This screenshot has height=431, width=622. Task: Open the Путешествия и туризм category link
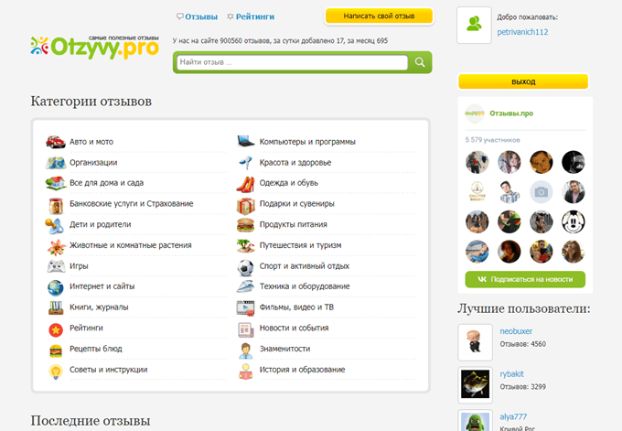(300, 245)
